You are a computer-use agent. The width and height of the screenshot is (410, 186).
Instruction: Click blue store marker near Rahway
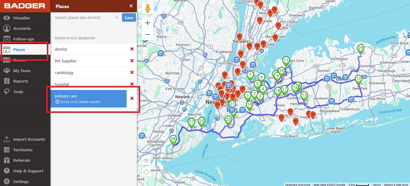coord(142,135)
